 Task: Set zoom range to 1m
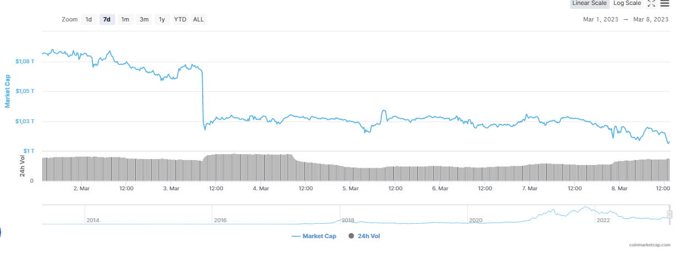[125, 19]
